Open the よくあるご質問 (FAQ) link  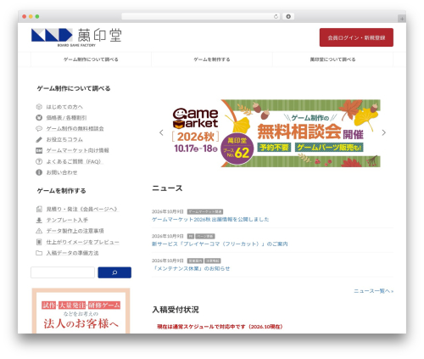[x=74, y=161]
